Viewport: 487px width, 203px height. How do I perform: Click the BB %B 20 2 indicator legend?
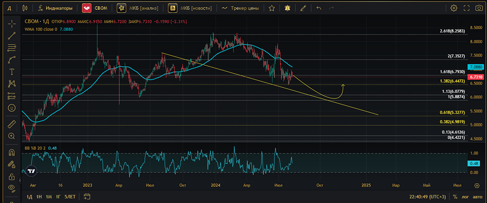(x=36, y=148)
